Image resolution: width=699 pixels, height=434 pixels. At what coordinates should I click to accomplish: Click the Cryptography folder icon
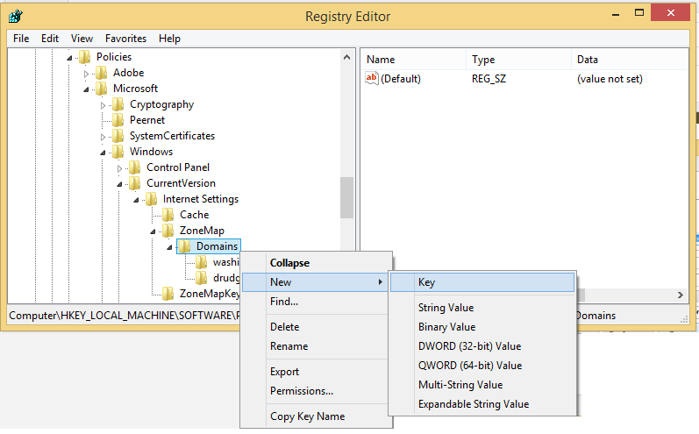click(x=118, y=104)
